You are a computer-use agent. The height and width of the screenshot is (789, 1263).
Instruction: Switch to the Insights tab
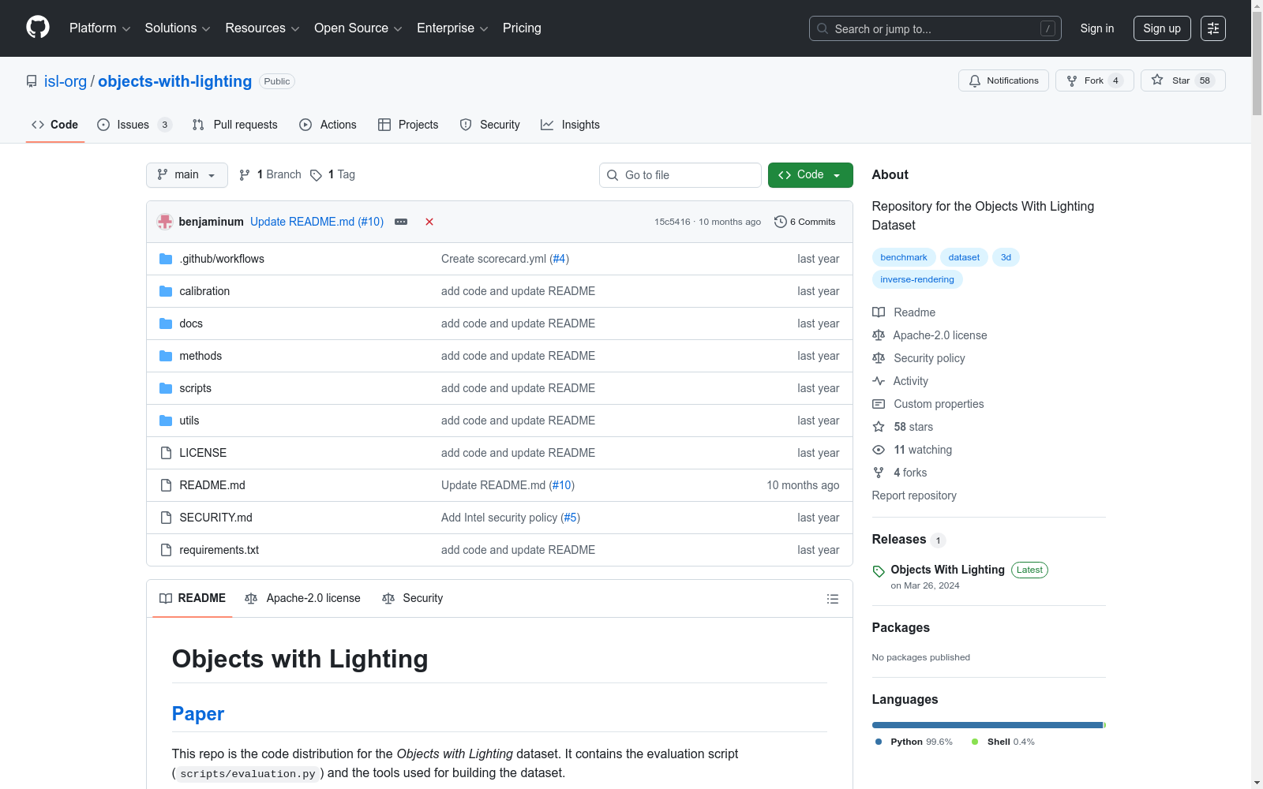(x=570, y=125)
